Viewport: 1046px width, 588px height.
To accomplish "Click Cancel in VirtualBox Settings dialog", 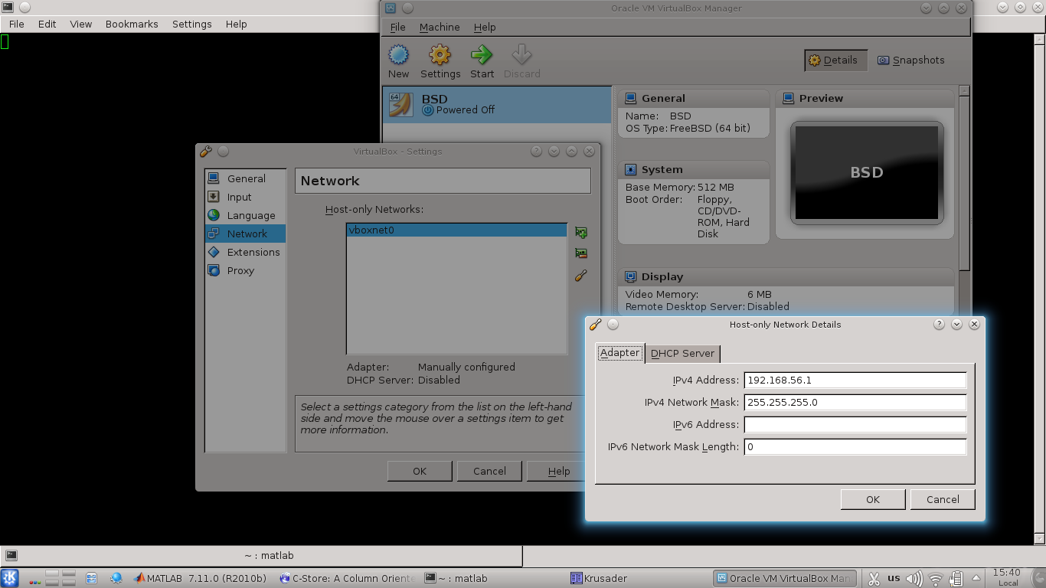I will pyautogui.click(x=489, y=471).
